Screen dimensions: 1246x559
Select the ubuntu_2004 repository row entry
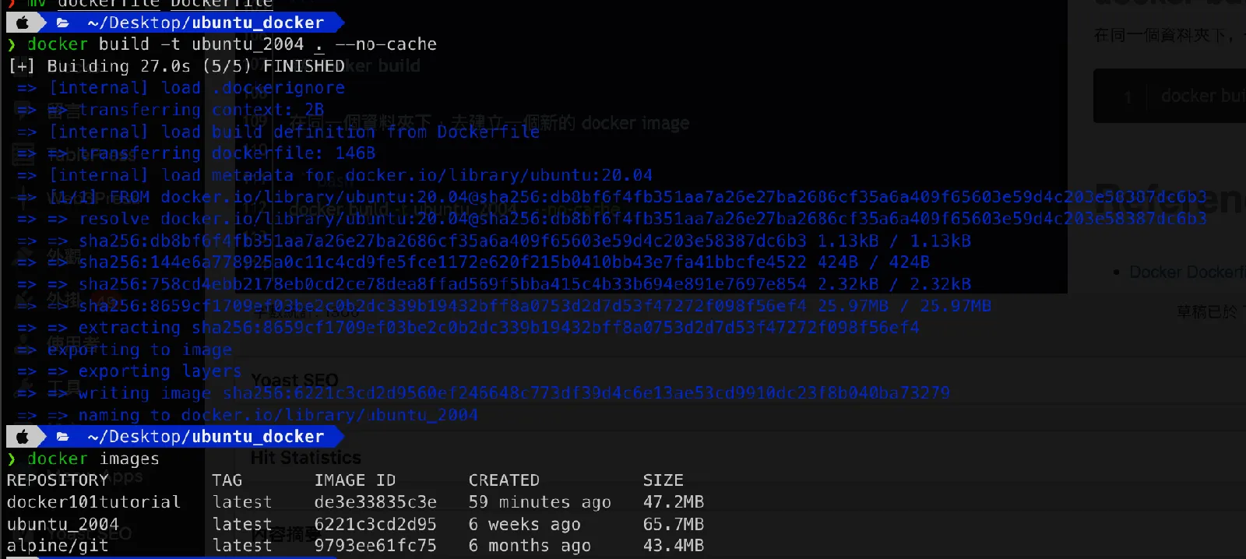click(x=63, y=524)
